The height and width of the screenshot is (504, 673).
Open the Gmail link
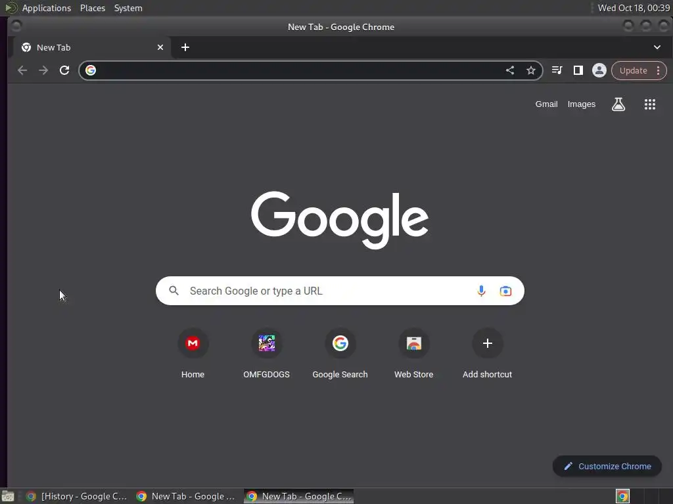click(x=546, y=104)
